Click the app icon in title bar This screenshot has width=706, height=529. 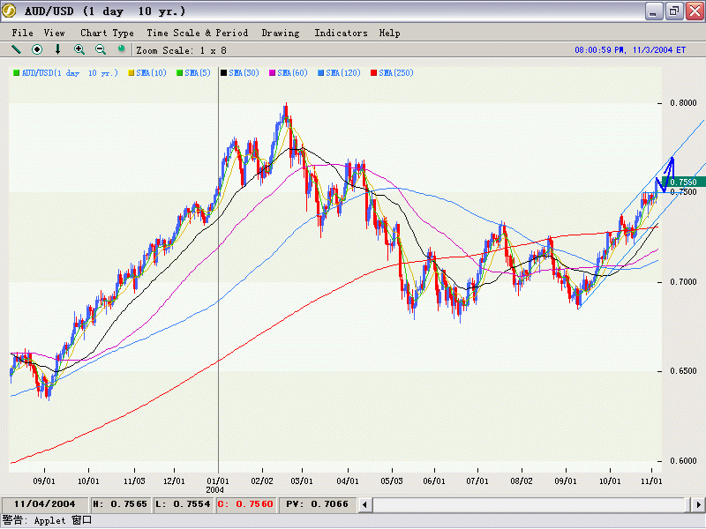click(11, 11)
